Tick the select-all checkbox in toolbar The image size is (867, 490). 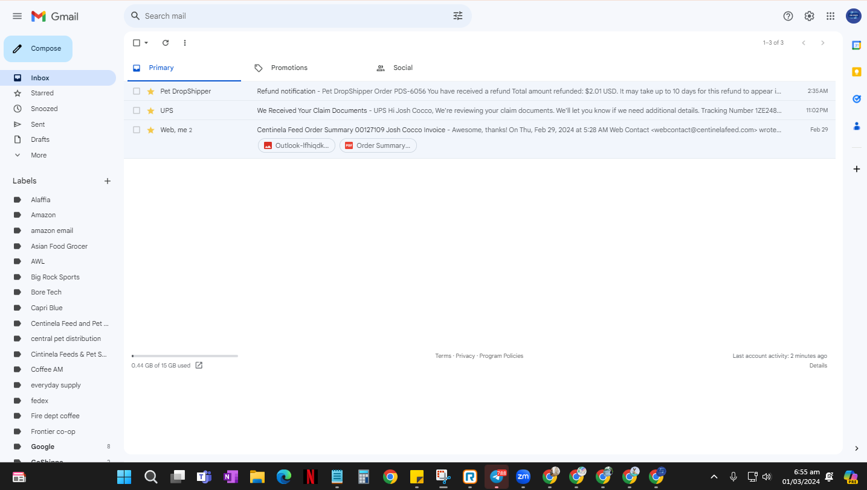click(137, 43)
